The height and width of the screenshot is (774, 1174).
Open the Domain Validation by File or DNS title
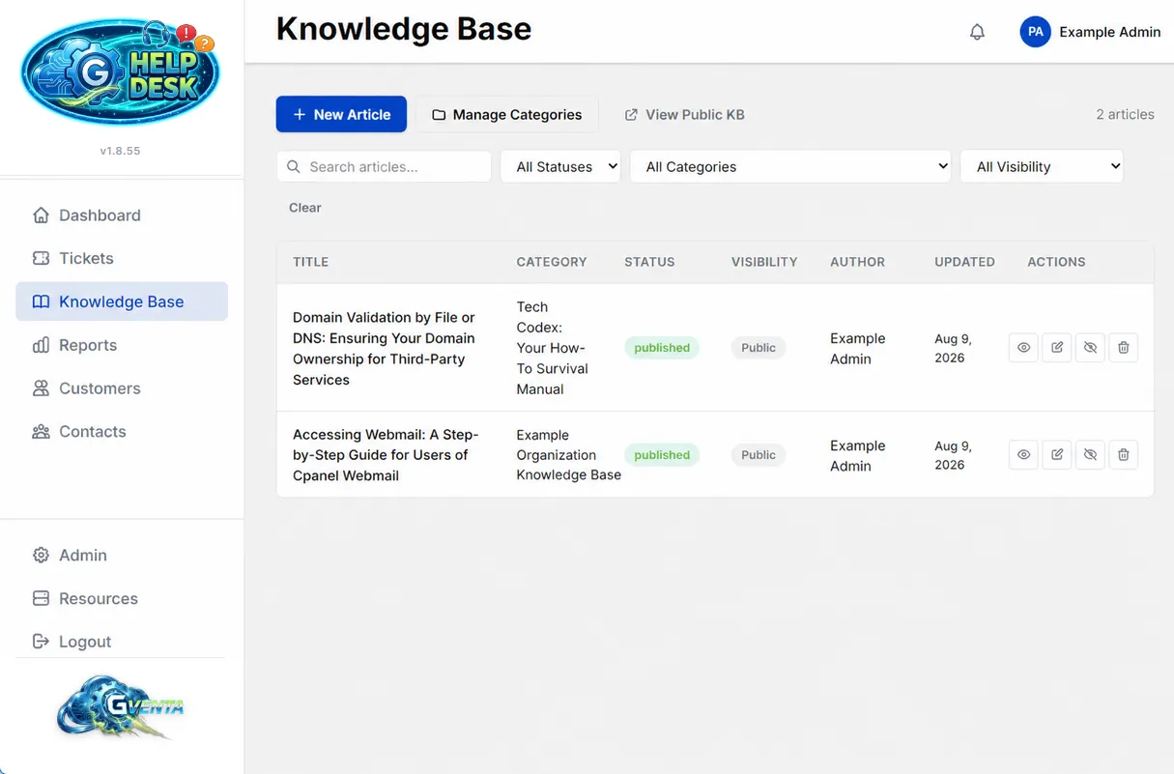point(385,348)
